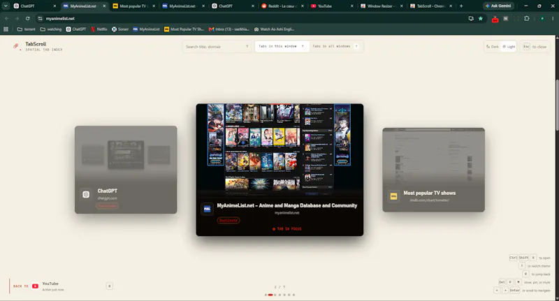Open new browser tab with plus
Screen dimensions: 559x301
click(x=461, y=6)
